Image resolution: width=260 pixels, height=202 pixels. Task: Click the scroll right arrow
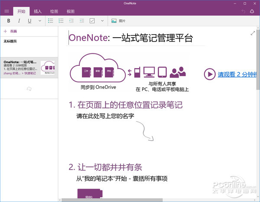tap(255, 200)
